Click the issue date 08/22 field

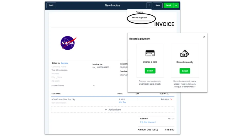[124, 67]
